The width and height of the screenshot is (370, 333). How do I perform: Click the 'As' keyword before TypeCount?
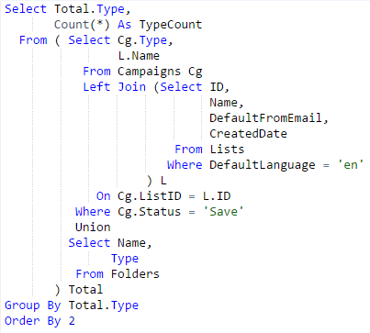pyautogui.click(x=124, y=25)
